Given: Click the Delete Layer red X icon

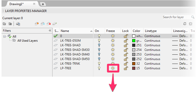Looking at the screenshot, I should click(49, 24).
